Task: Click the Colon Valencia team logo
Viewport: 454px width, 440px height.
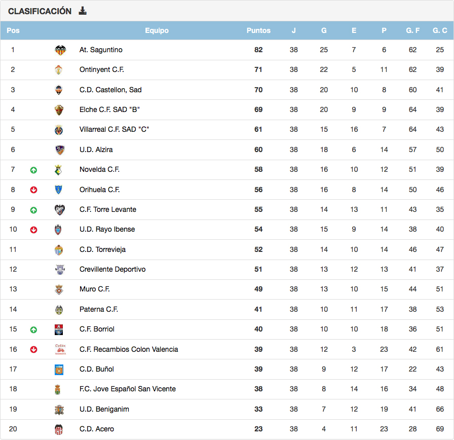Action: 60,349
